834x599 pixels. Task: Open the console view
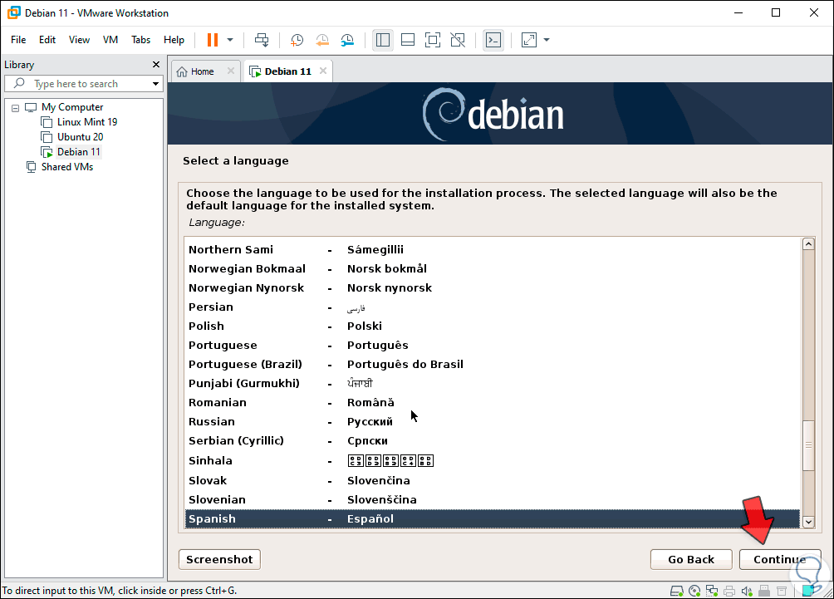493,40
